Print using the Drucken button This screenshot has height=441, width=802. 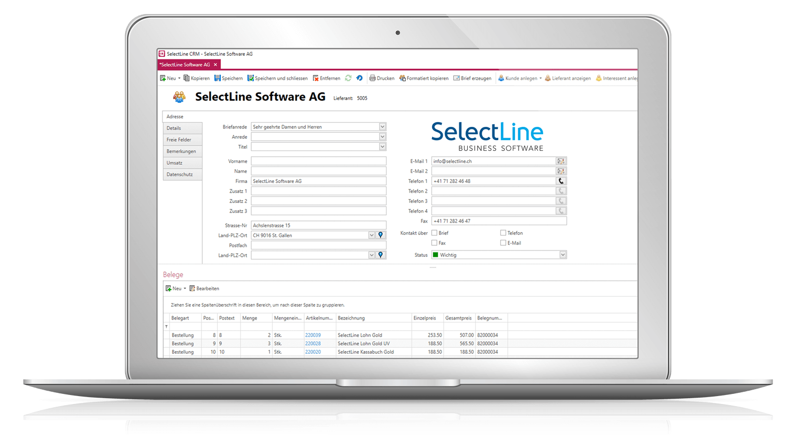(x=382, y=78)
